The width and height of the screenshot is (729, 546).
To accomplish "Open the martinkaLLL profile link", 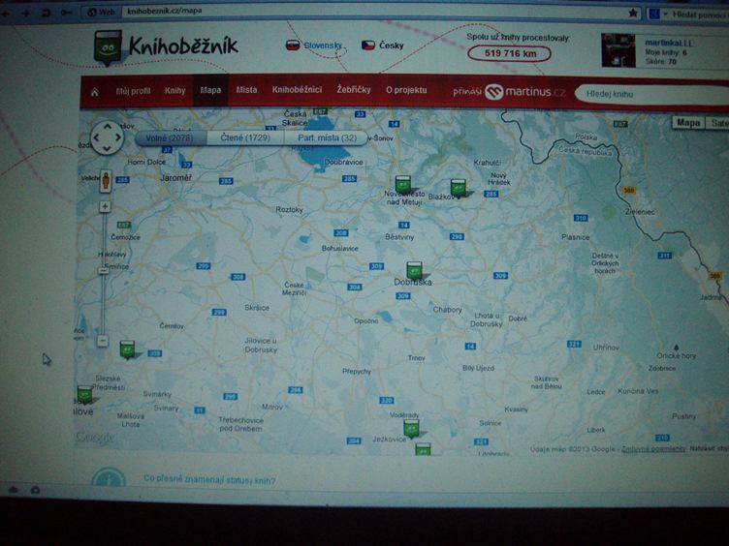I will pyautogui.click(x=669, y=43).
